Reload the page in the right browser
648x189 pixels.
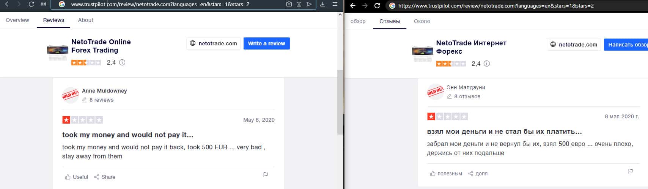coord(377,6)
